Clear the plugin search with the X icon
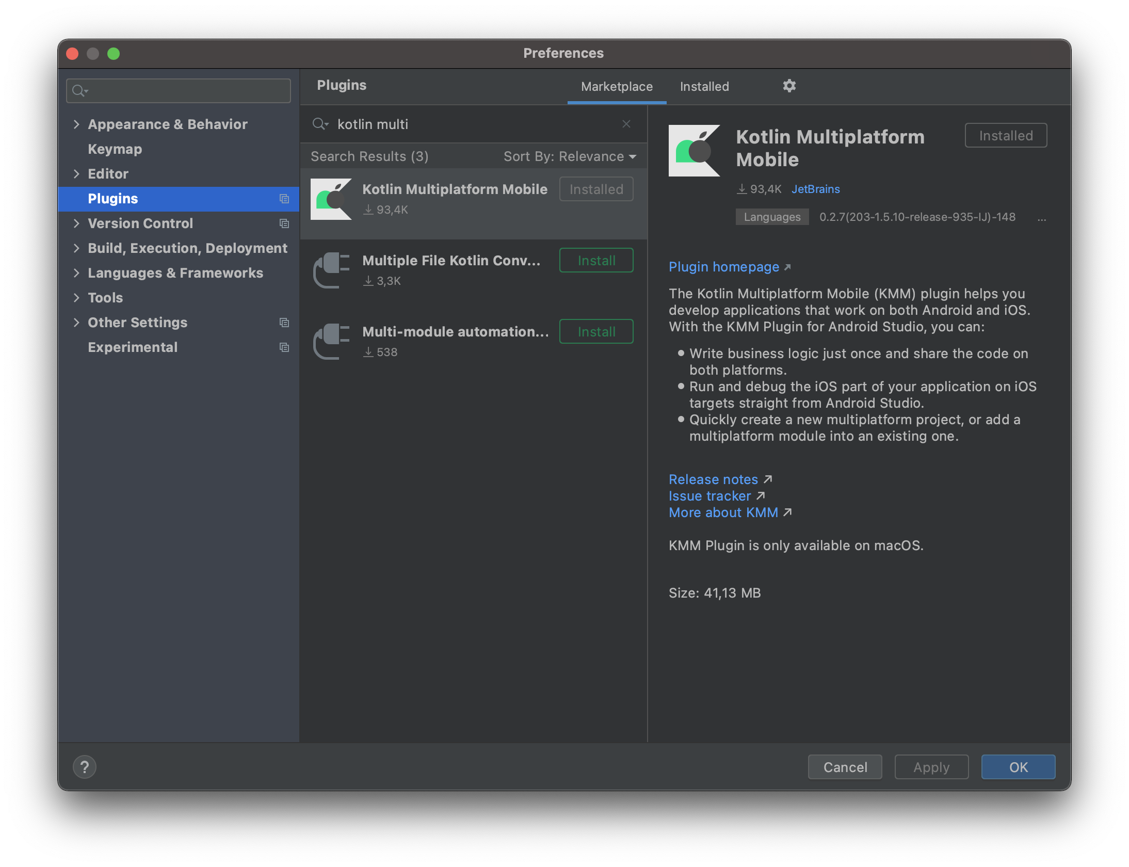This screenshot has height=867, width=1129. (626, 124)
